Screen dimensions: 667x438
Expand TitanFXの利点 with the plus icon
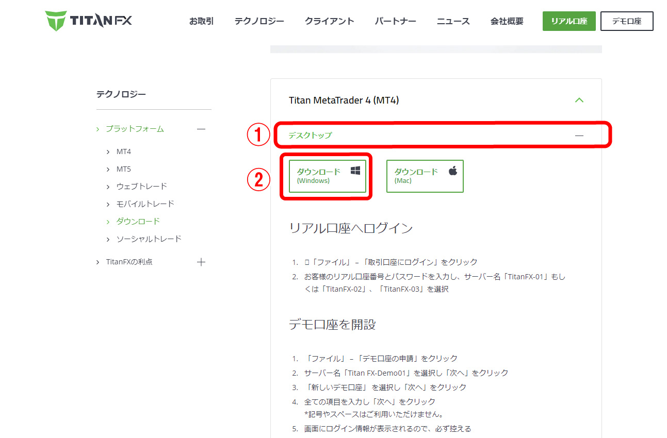point(201,262)
